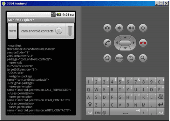This screenshot has width=170, height=121.
Task: Click the package="com.android.contacts" line
Action: click(29, 59)
